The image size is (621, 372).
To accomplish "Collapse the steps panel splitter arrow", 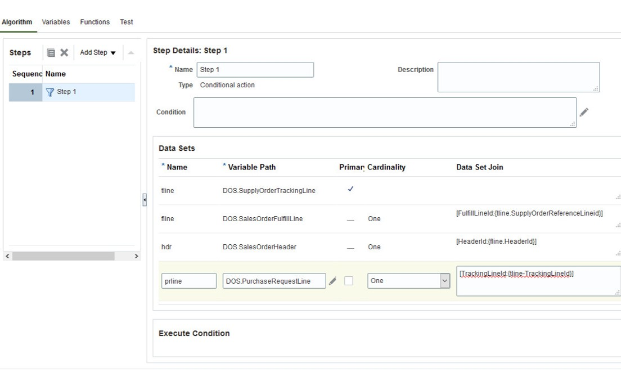I will [145, 200].
